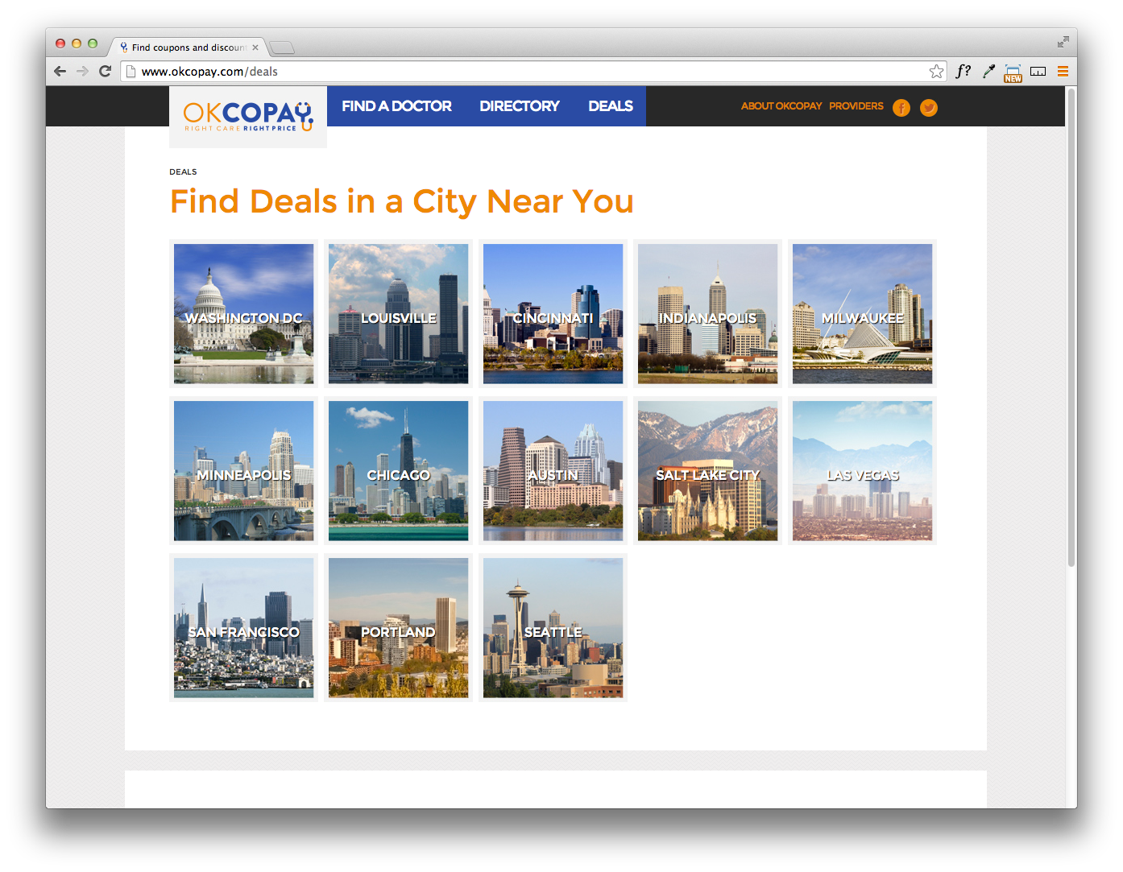This screenshot has width=1123, height=872.
Task: Click the page vertical scrollbar
Action: pyautogui.click(x=1071, y=327)
